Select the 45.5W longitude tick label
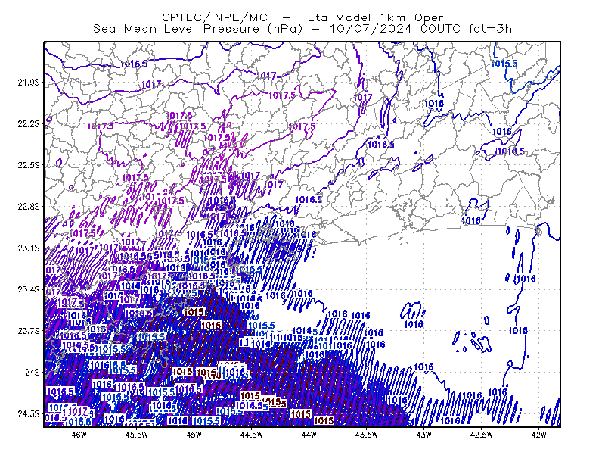 point(137,435)
